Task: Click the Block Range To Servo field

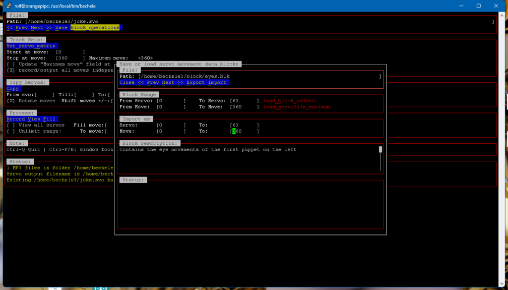Action: [244, 101]
